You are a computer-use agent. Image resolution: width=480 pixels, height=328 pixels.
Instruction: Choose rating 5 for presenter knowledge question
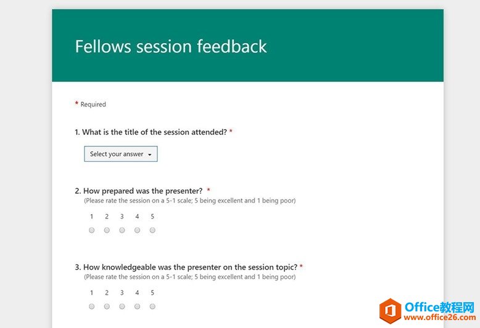point(152,306)
